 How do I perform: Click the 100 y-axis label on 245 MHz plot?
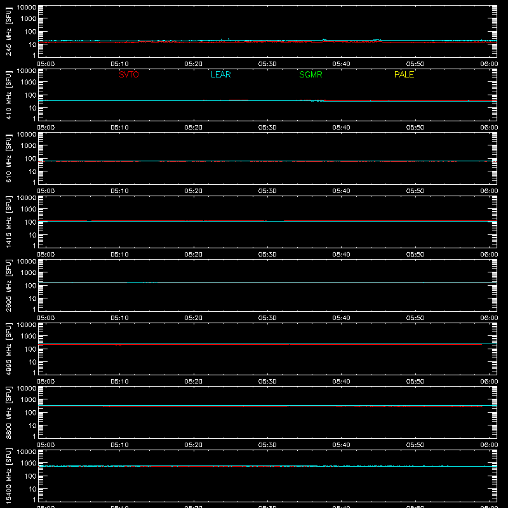pyautogui.click(x=30, y=32)
